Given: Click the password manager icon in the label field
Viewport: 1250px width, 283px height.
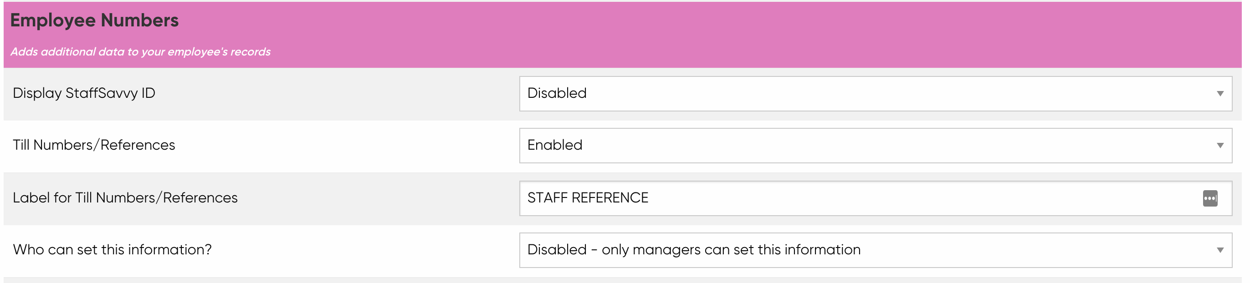Looking at the screenshot, I should (x=1210, y=198).
